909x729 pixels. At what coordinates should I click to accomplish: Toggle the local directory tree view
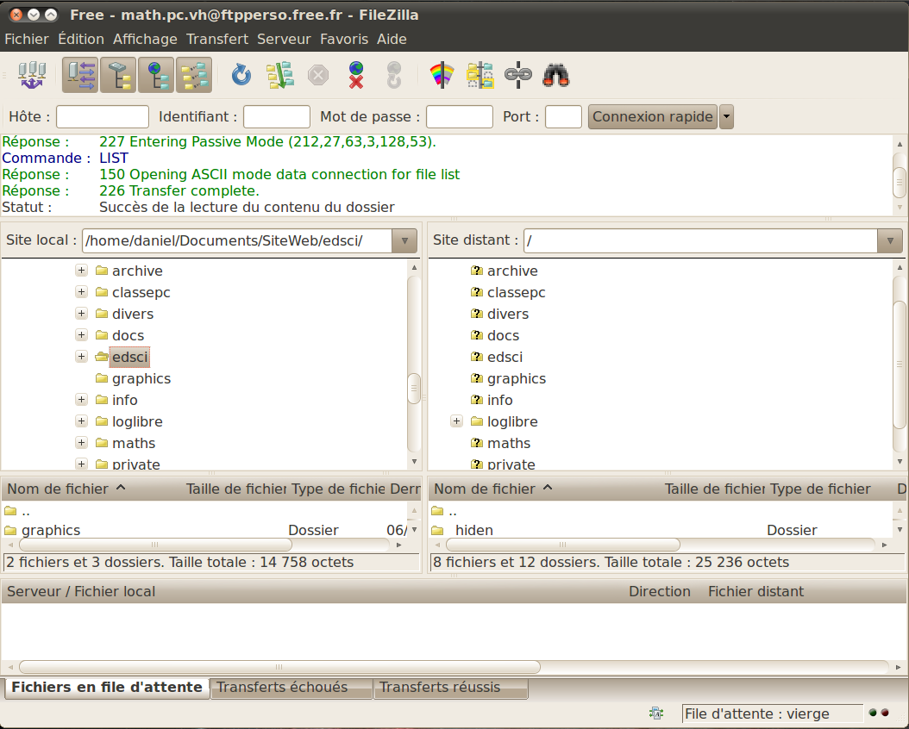[118, 76]
